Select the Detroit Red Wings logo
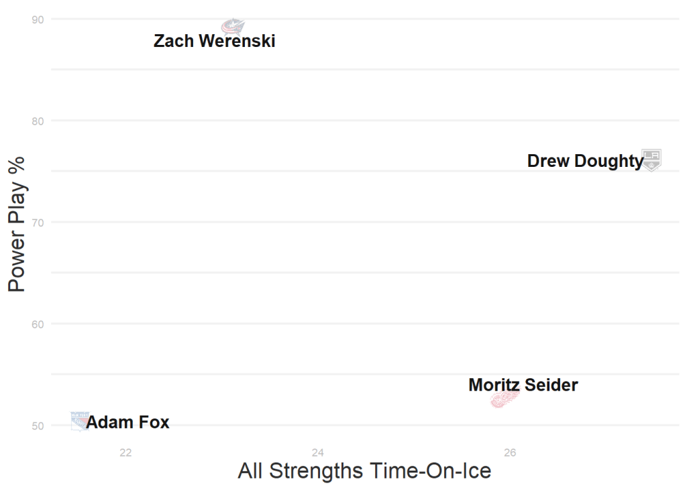 [505, 399]
